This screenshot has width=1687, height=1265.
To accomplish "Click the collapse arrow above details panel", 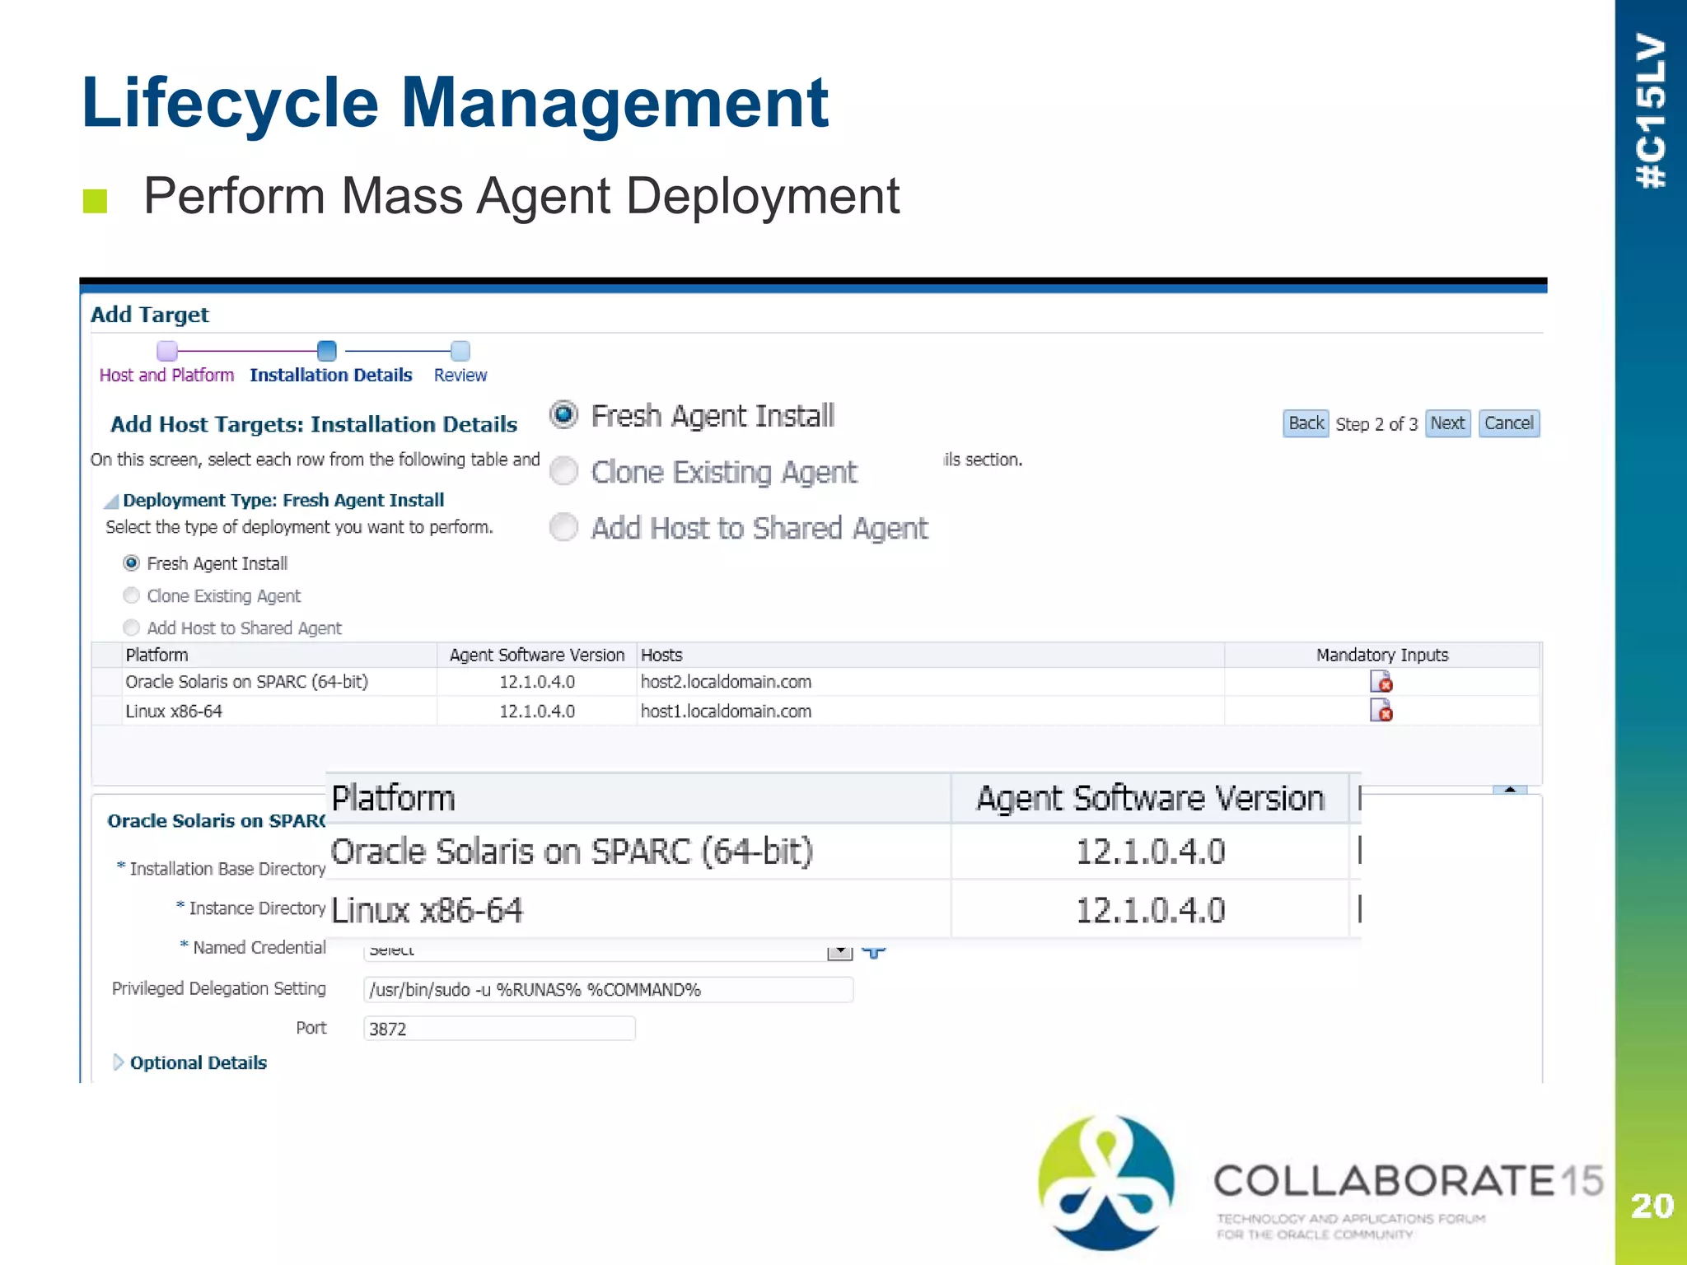I will 1510,790.
